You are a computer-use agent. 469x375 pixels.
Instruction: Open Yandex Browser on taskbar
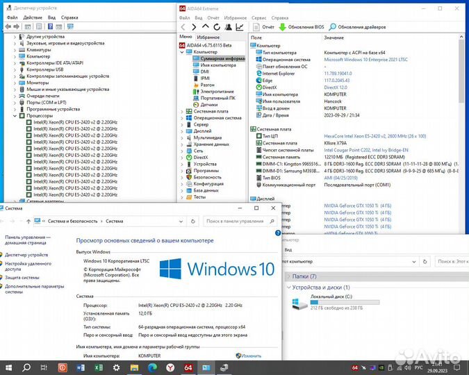click(x=170, y=367)
